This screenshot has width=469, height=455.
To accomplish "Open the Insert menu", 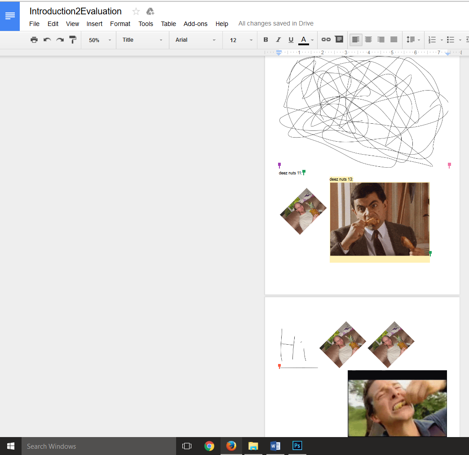I will [94, 24].
